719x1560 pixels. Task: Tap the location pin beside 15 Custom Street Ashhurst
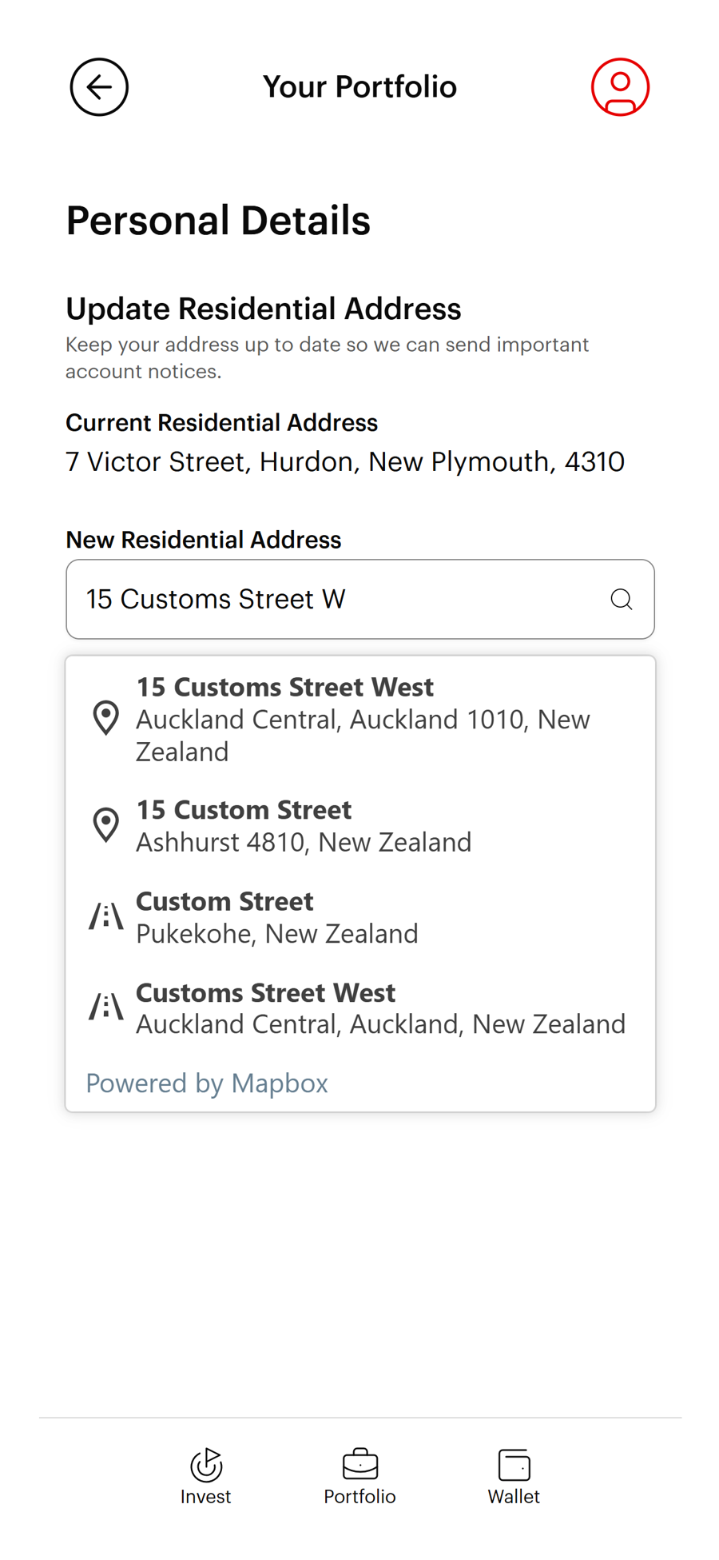[105, 824]
